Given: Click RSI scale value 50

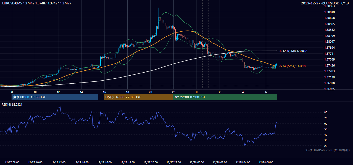Looking at the screenshot, I should [326, 129].
